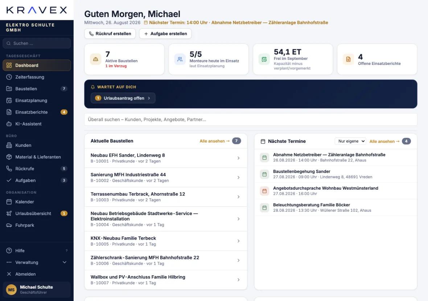Screen dimensions: 428x301
Task: Open Einsatzplanung menu entry
Action: (37, 100)
